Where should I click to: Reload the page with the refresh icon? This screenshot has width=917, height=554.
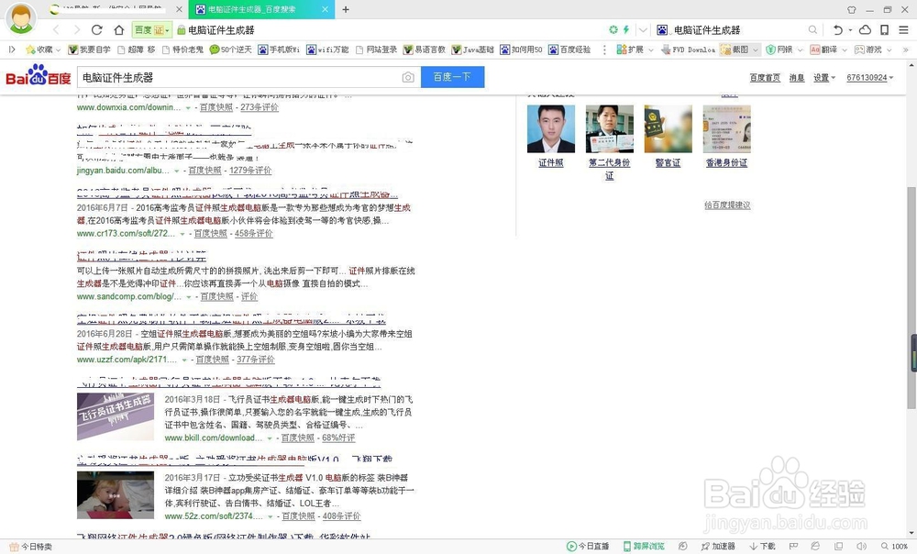[x=97, y=30]
